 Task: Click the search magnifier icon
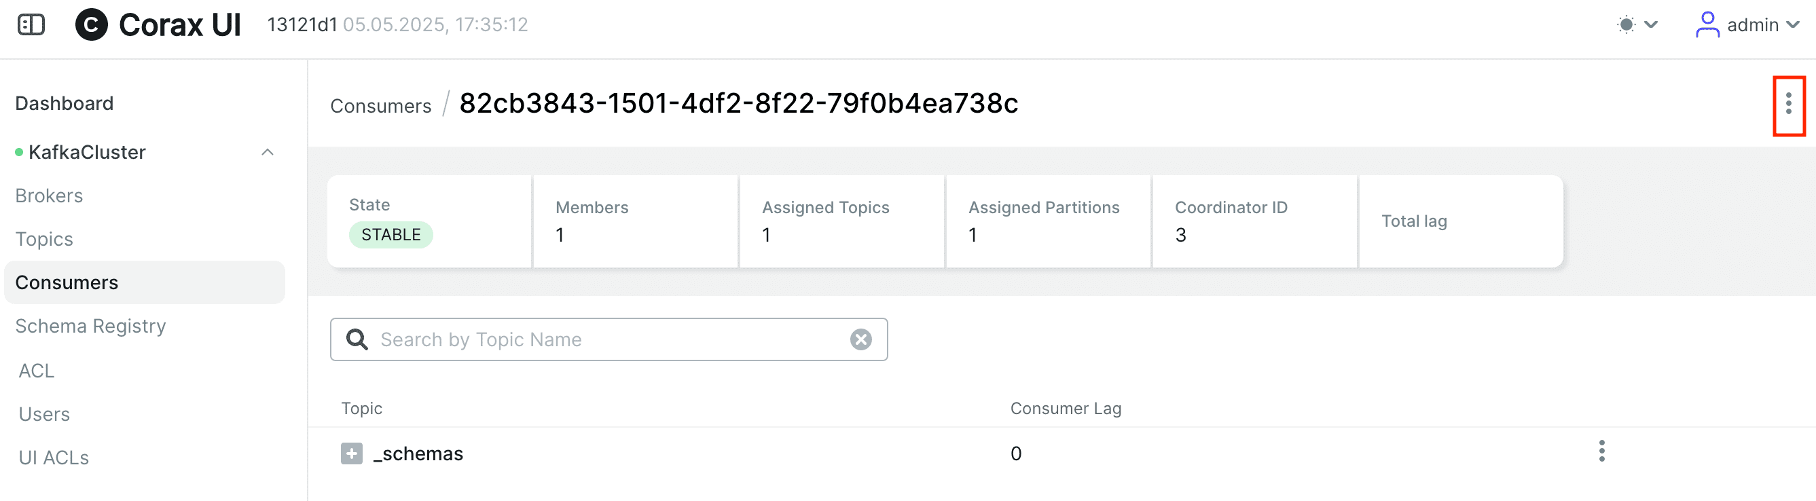click(357, 339)
